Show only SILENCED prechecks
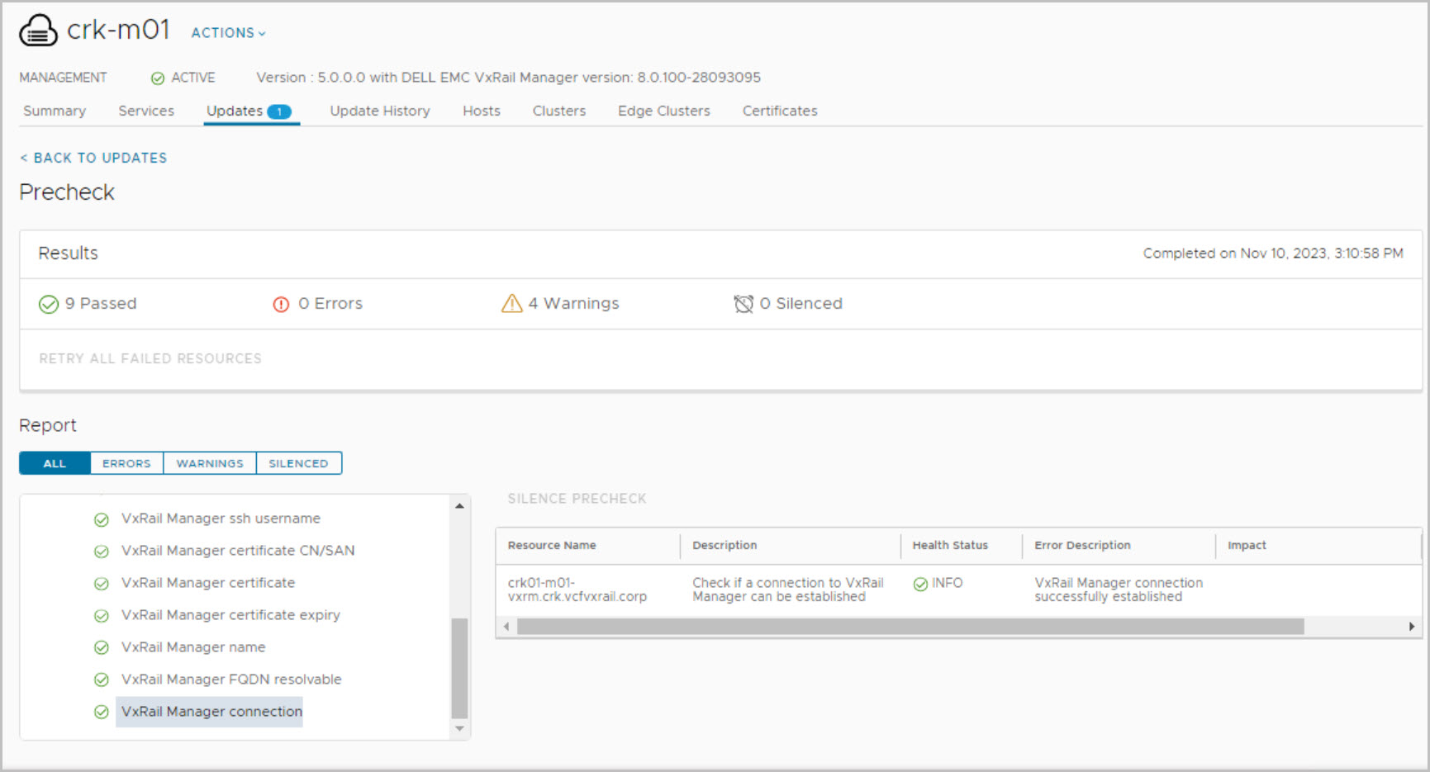Viewport: 1430px width, 772px height. point(298,464)
